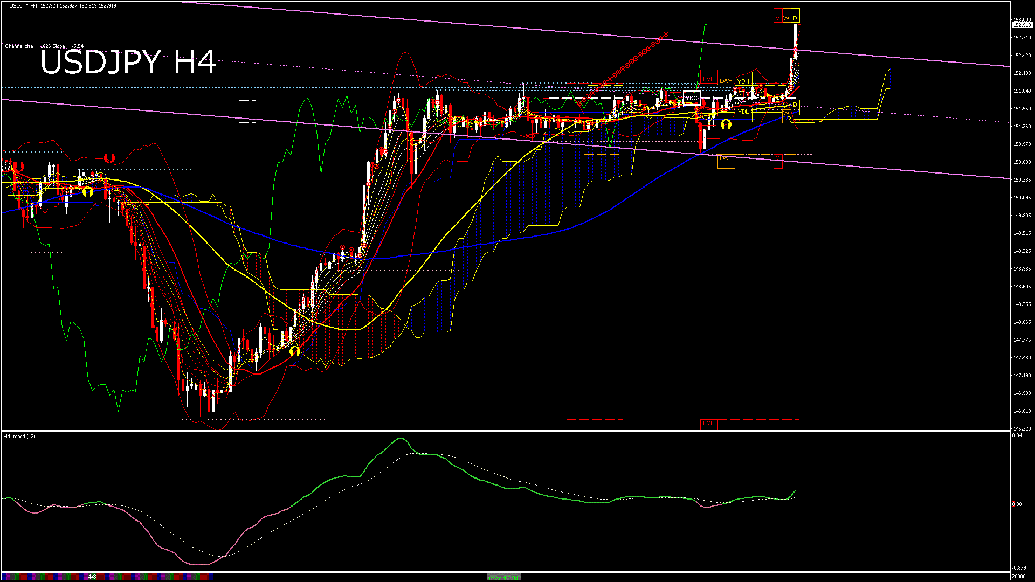The width and height of the screenshot is (1035, 582).
Task: Select the red LMH level label
Action: coord(708,79)
